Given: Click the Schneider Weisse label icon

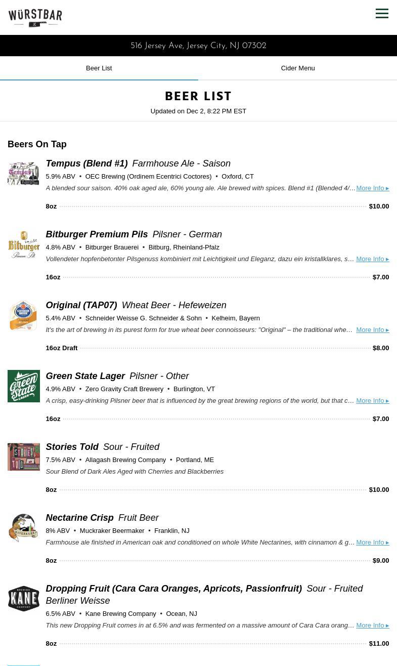Looking at the screenshot, I should [24, 315].
